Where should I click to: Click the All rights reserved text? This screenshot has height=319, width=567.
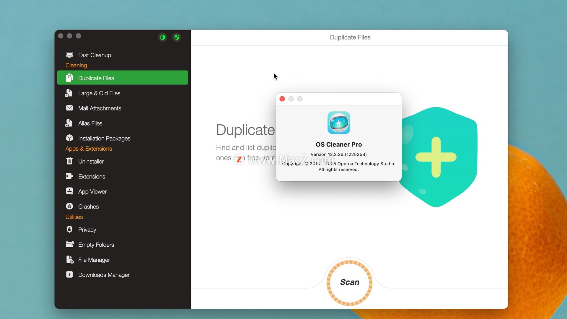pyautogui.click(x=339, y=170)
